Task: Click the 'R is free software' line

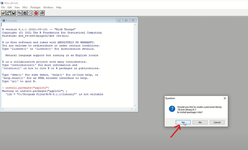Action: point(49,42)
